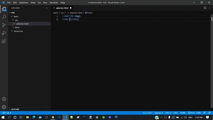Open editor more actions ellipsis
Image resolution: width=213 pixels, height=120 pixels.
coord(209,8)
